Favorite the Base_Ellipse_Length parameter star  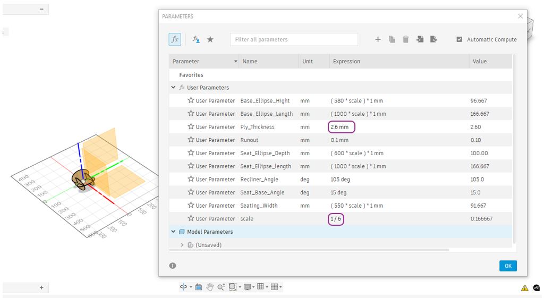pos(191,114)
